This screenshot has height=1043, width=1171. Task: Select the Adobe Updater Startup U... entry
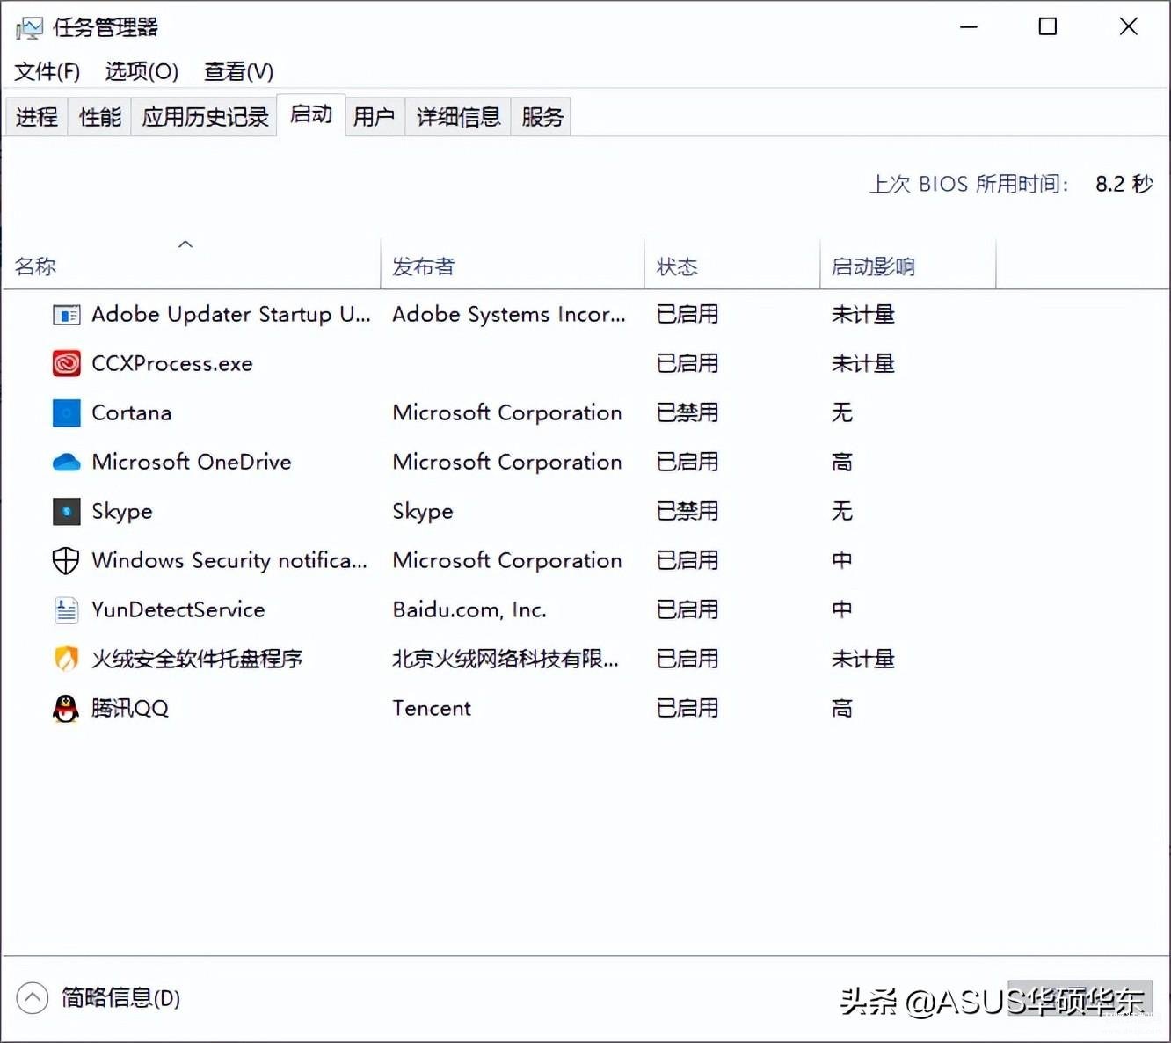231,314
